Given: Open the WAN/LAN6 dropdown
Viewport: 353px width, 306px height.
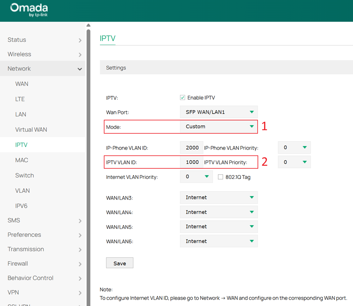Looking at the screenshot, I should [218, 241].
